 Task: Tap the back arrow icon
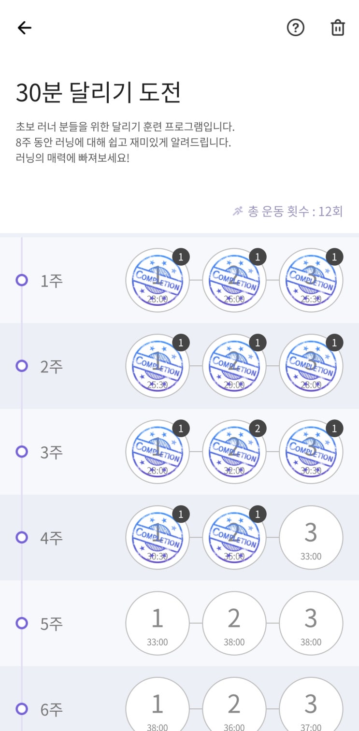pos(24,28)
